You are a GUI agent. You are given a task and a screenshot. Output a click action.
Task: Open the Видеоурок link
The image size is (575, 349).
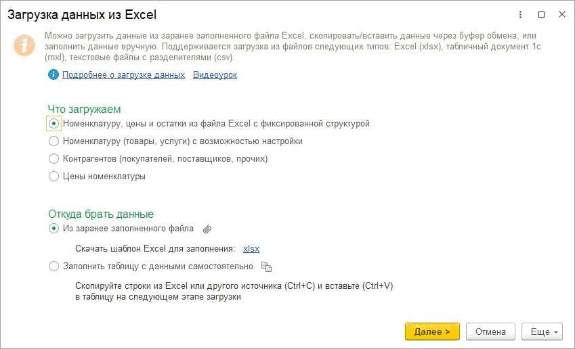click(215, 75)
